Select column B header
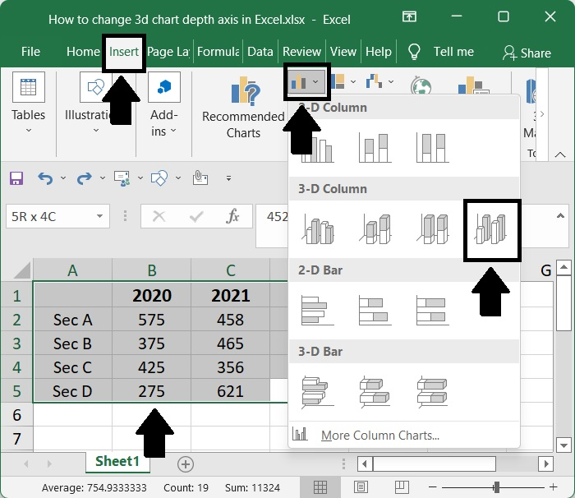 (151, 270)
